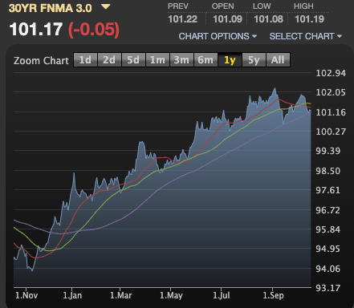The height and width of the screenshot is (308, 354).
Task: Click the 1.Jul date axis label
Action: [x=222, y=295]
